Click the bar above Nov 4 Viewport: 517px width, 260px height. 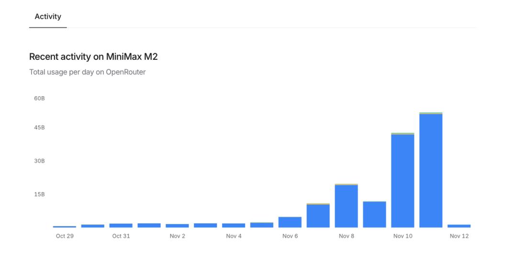click(234, 225)
